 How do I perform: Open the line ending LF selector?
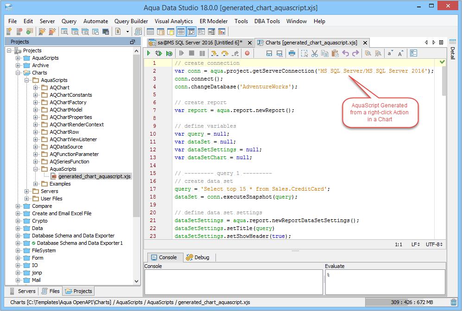pos(416,244)
